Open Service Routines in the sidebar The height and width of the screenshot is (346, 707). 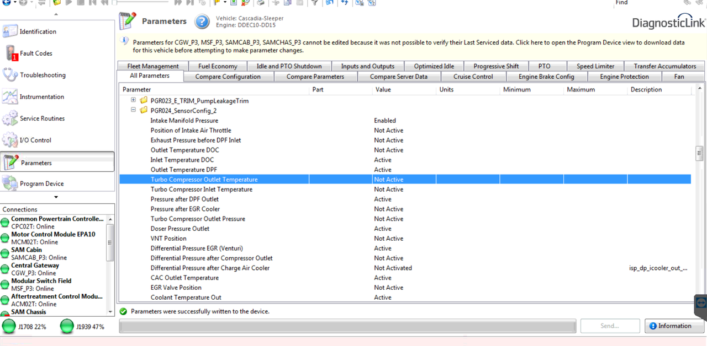pos(57,118)
